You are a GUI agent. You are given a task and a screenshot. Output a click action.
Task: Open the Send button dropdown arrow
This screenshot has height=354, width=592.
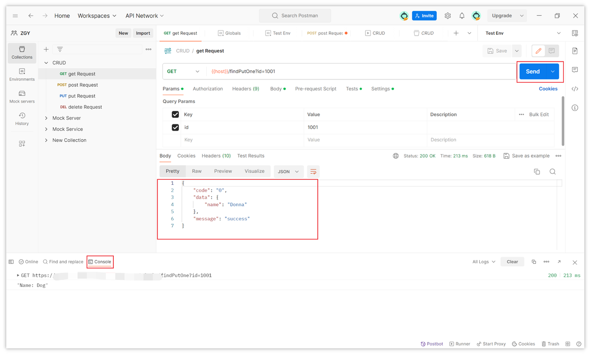coord(553,72)
